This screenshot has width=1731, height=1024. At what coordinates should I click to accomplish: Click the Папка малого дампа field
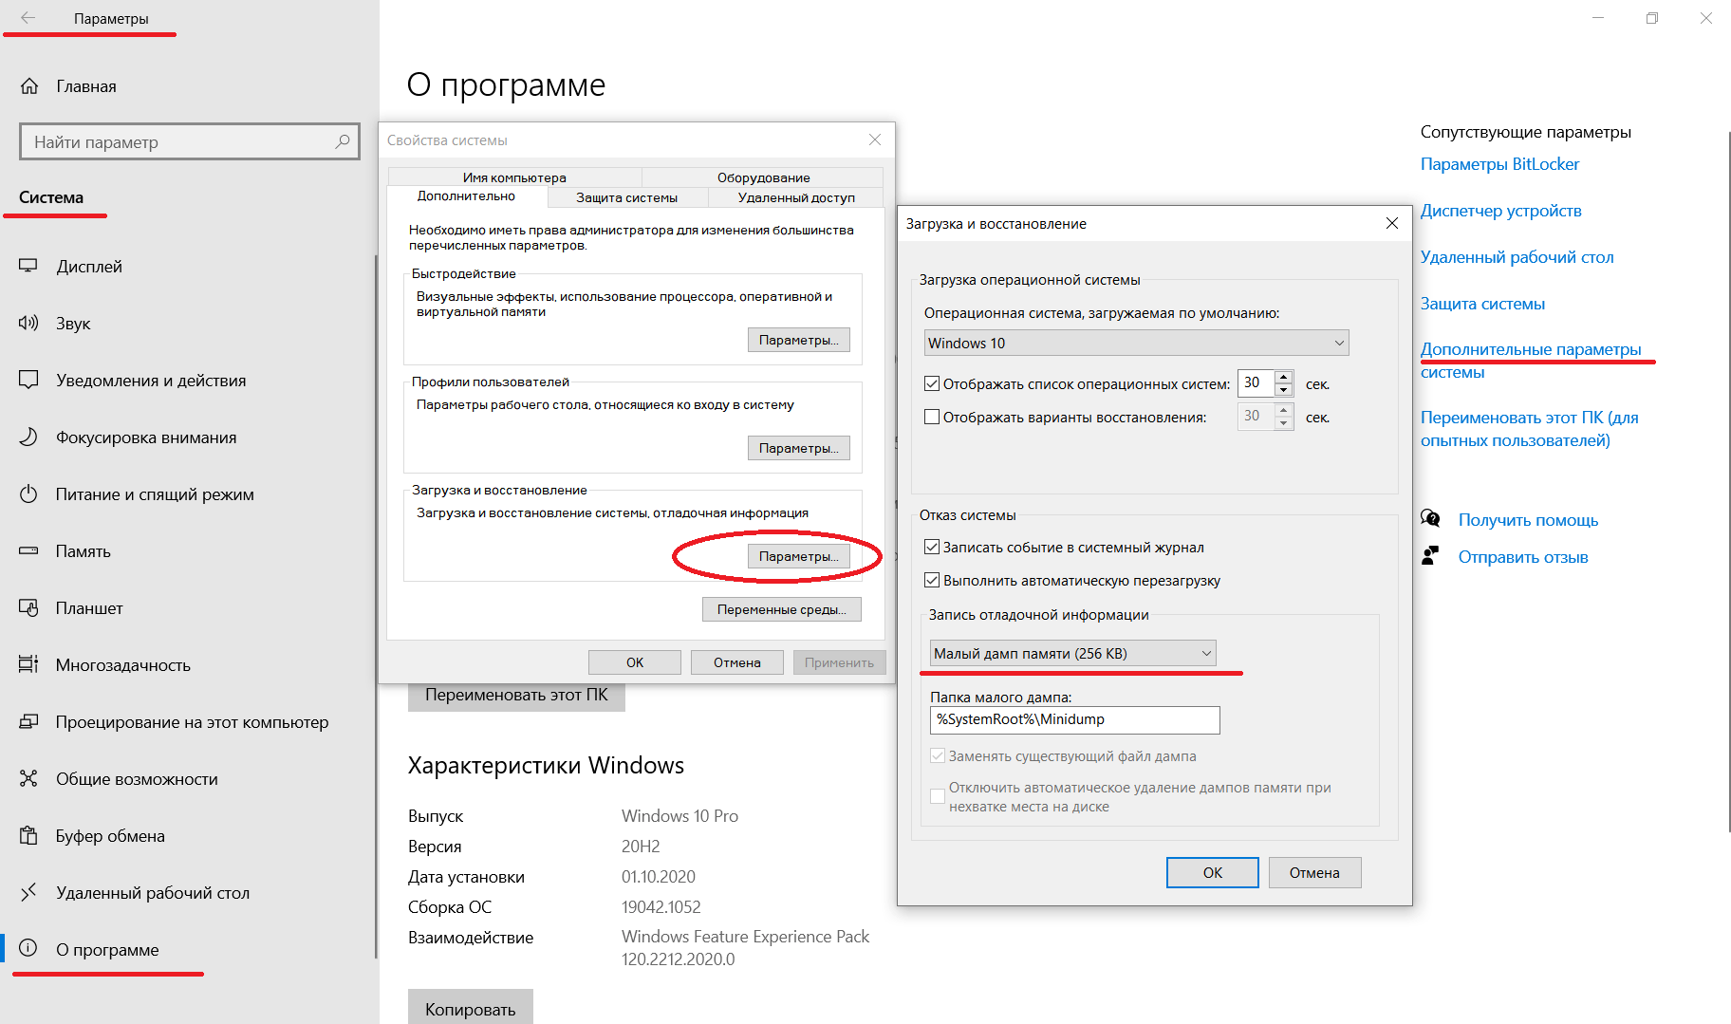click(x=1075, y=719)
